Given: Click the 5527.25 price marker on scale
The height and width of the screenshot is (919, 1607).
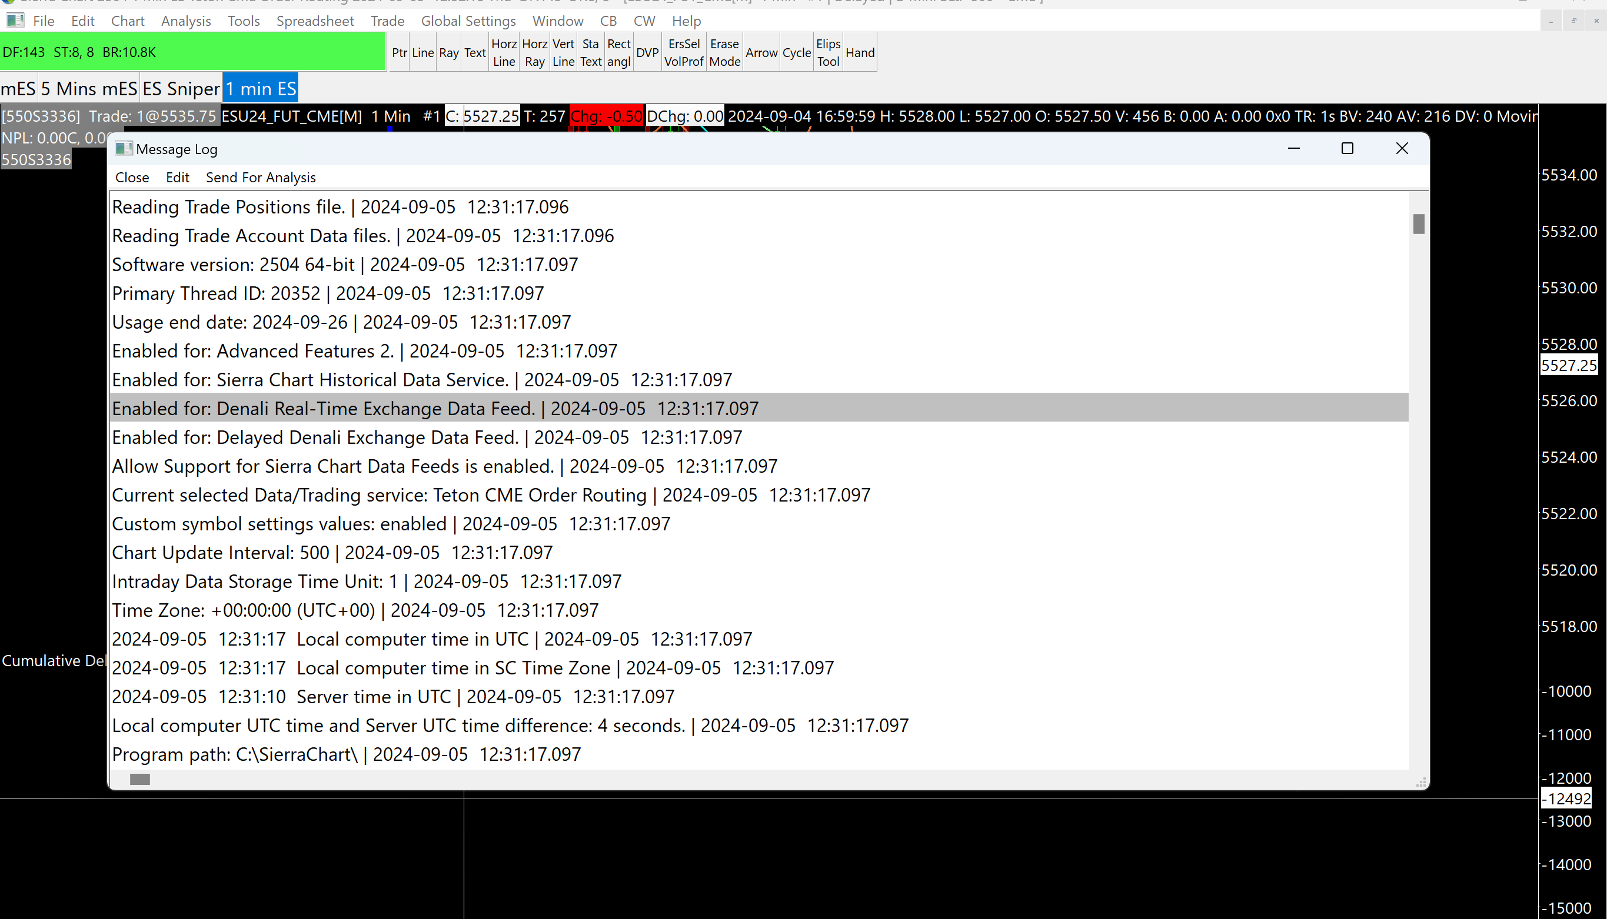Looking at the screenshot, I should coord(1569,366).
